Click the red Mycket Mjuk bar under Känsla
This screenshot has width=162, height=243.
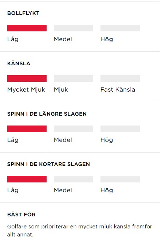(27, 78)
